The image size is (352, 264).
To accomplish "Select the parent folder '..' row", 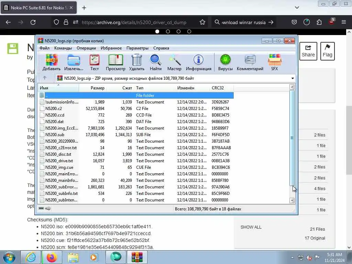I will 136,96.
